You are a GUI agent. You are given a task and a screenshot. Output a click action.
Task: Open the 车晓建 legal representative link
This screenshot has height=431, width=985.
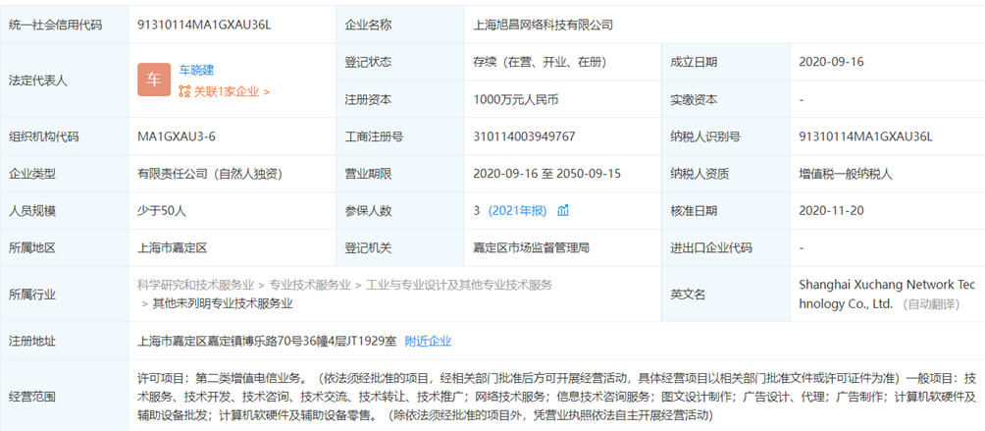click(x=196, y=71)
